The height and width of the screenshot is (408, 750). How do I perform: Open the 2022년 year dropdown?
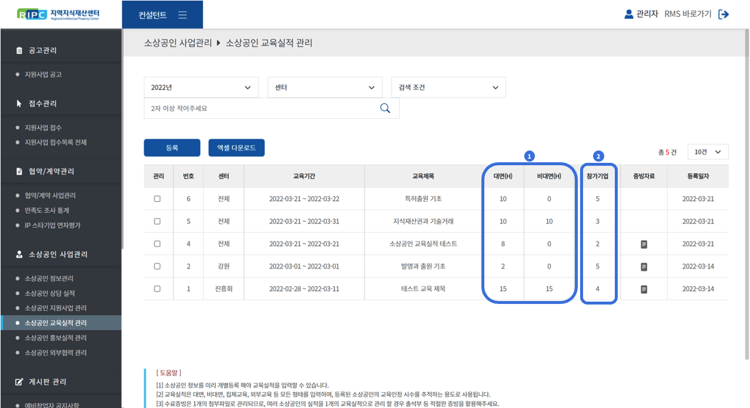click(201, 88)
